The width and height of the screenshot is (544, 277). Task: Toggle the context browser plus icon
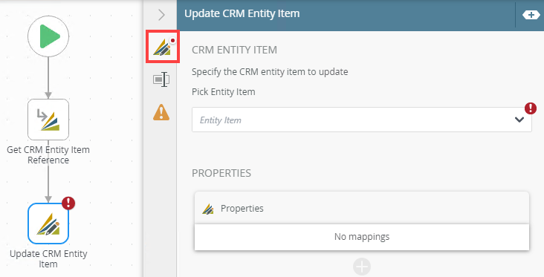[x=531, y=15]
